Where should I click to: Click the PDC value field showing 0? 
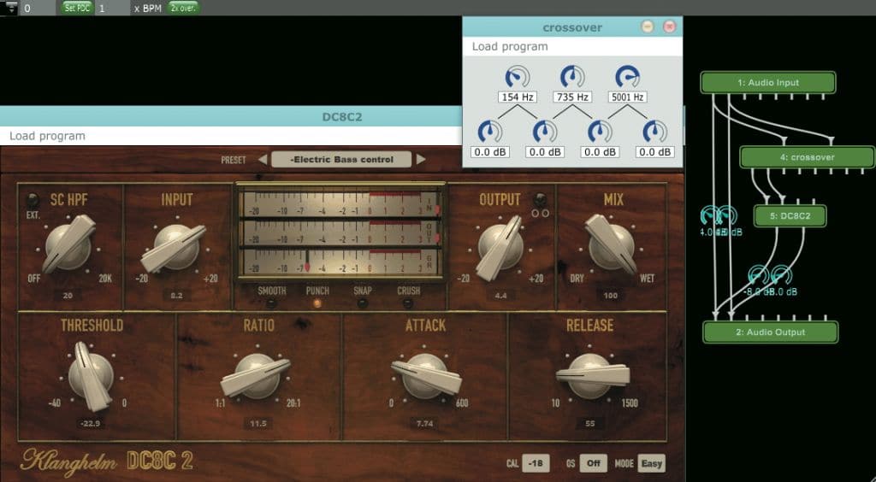pyautogui.click(x=39, y=9)
